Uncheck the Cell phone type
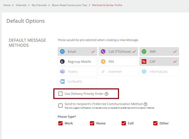 124,123
